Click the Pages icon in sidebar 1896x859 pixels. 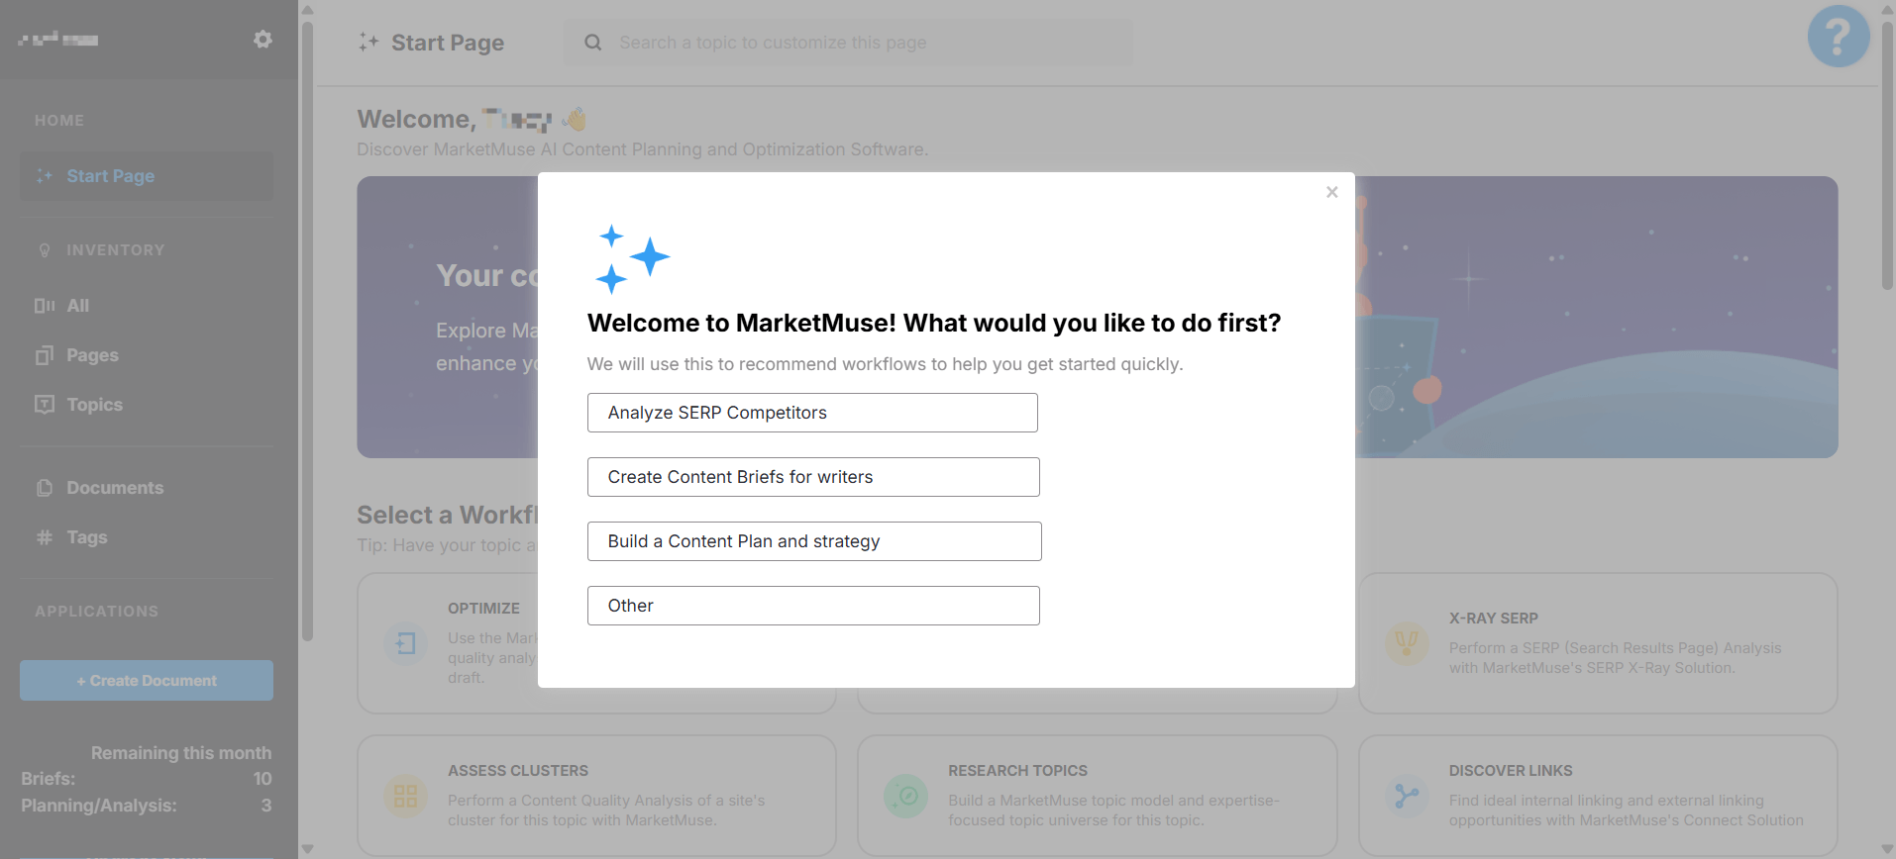click(x=45, y=355)
